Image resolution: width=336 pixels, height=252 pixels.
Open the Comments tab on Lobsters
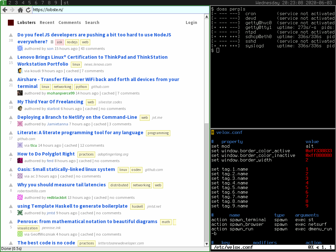pos(70,23)
